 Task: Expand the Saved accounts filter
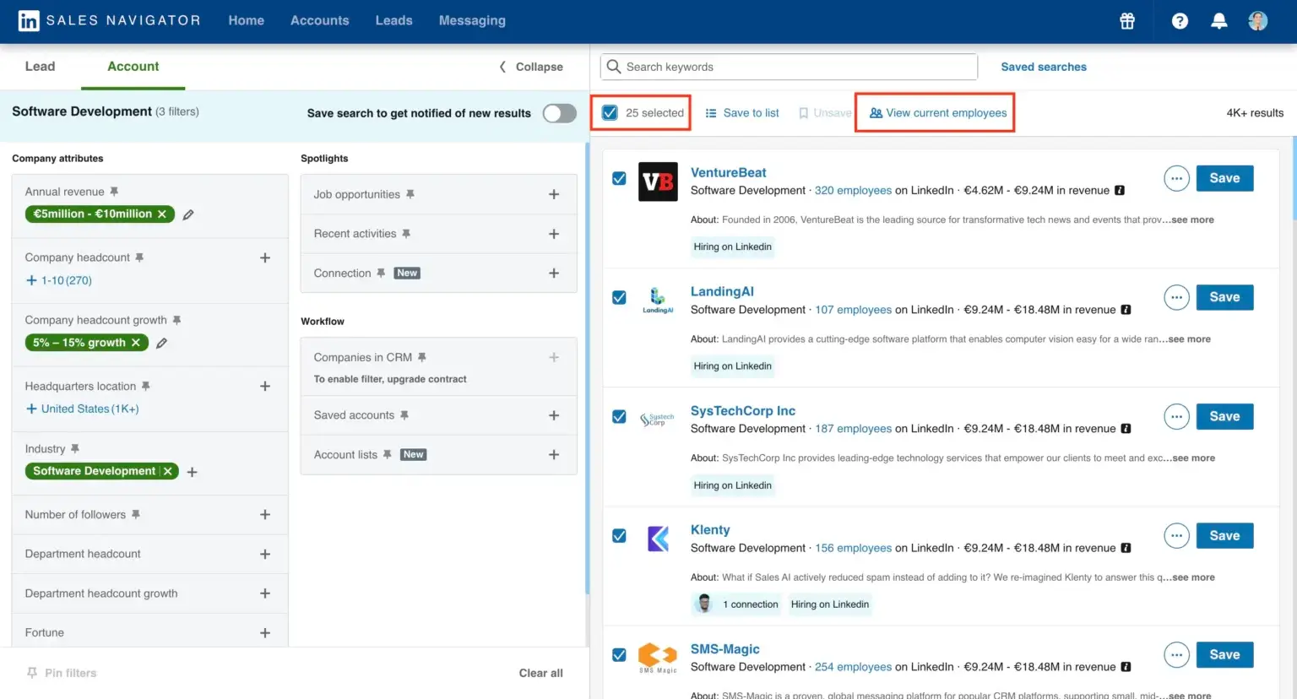(554, 415)
